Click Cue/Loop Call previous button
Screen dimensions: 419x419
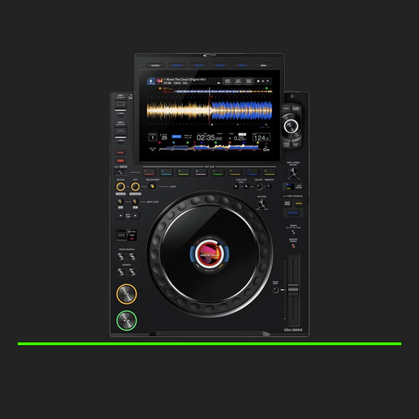pos(236,186)
